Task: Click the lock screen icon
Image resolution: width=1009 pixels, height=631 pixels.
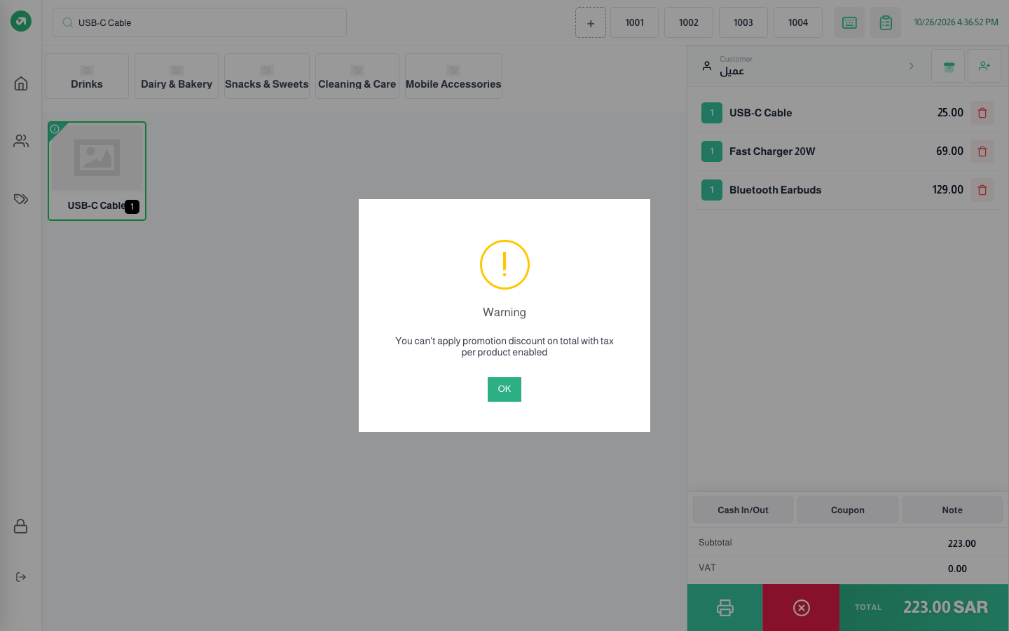Action: point(21,526)
